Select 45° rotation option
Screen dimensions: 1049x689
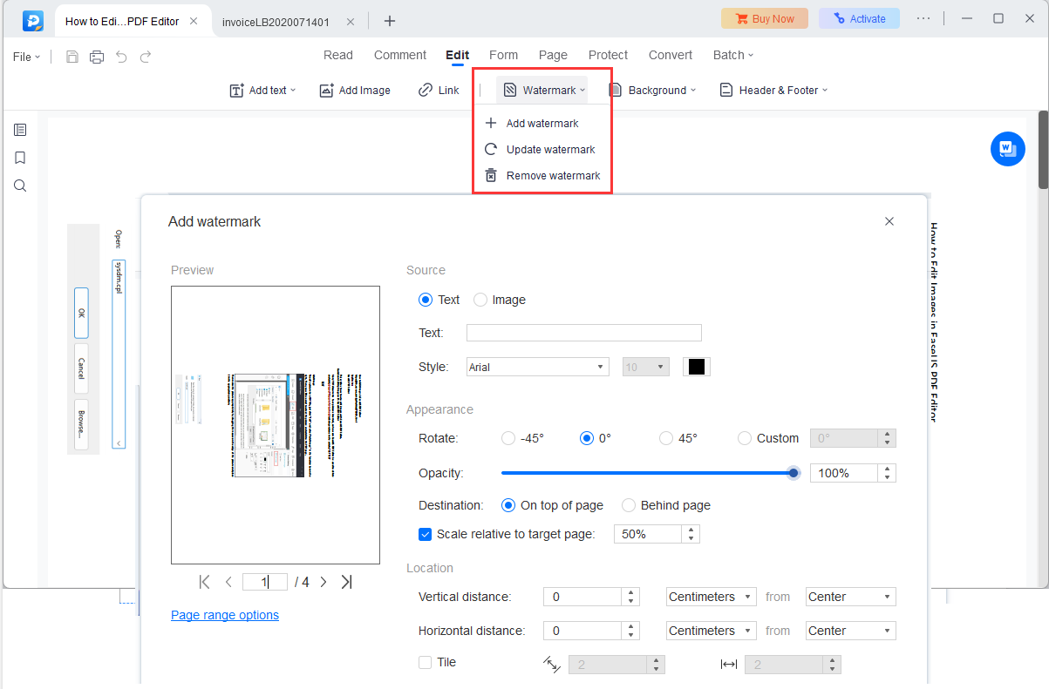[666, 438]
